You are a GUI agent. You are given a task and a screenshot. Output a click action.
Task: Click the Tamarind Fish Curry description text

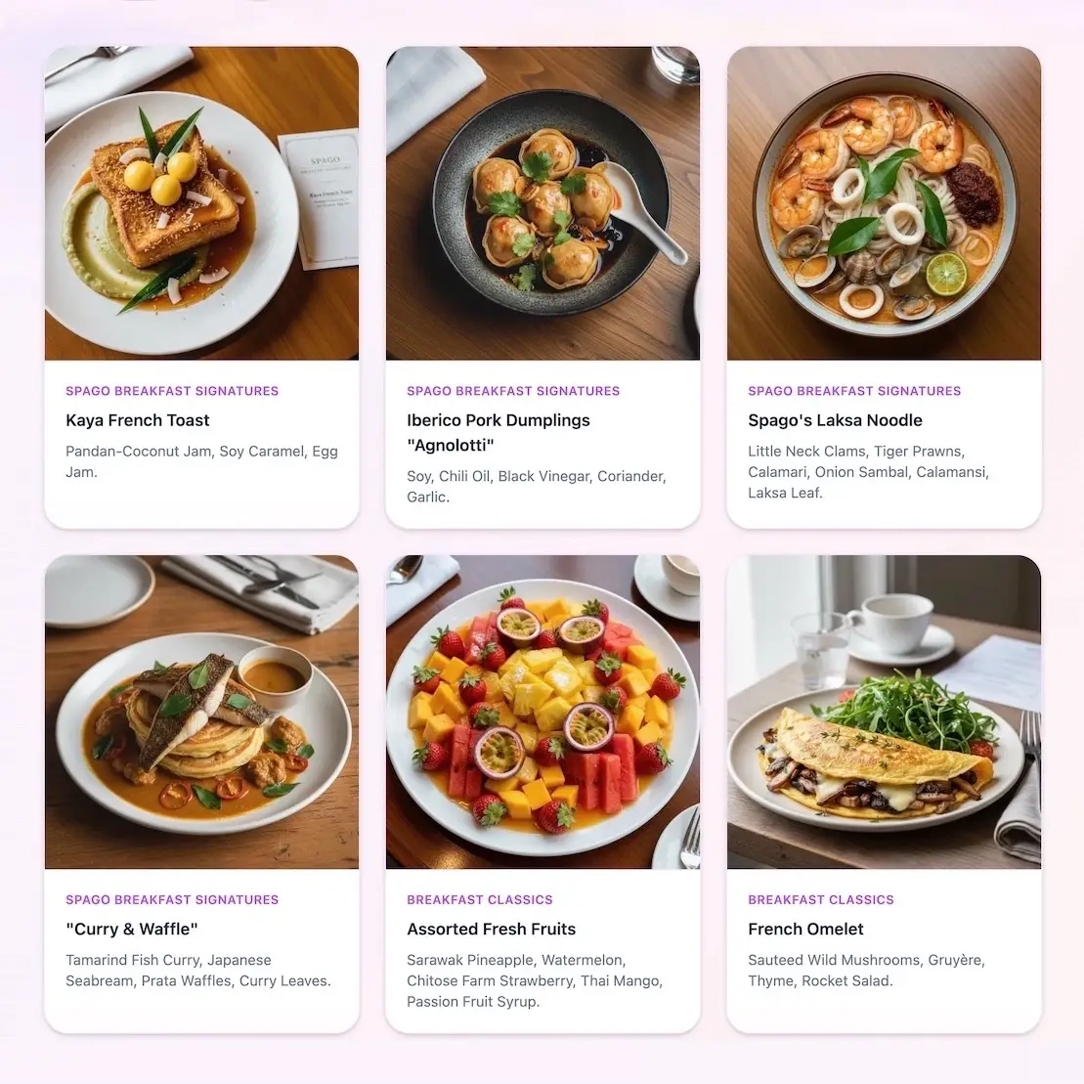click(x=198, y=971)
